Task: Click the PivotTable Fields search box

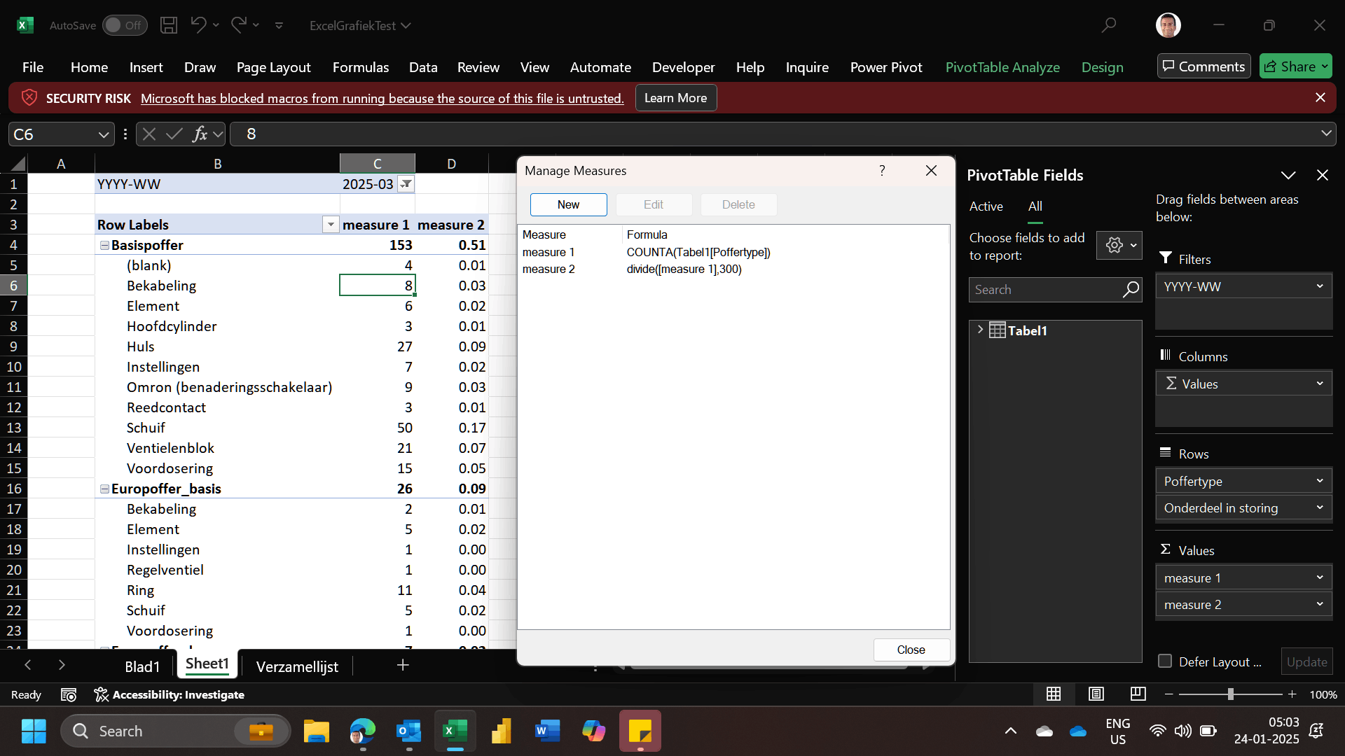Action: tap(1055, 289)
